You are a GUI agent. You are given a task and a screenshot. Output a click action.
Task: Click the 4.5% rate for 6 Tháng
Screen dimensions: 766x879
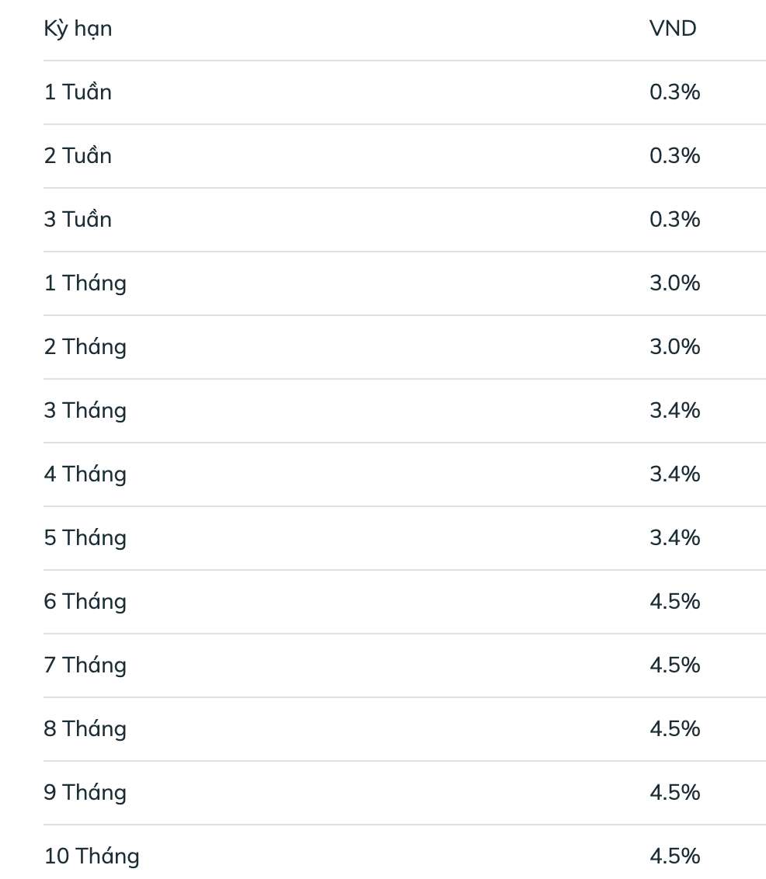tap(674, 602)
